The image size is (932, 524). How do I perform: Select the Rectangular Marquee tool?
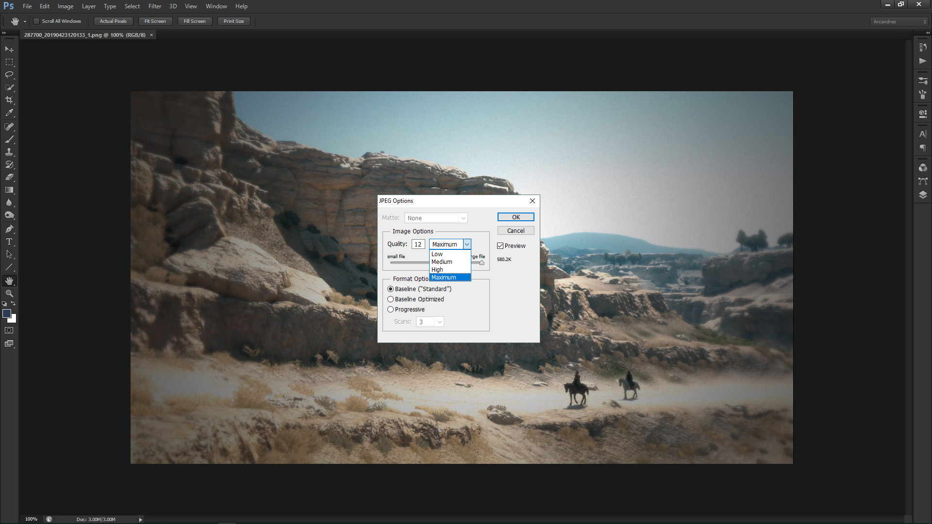[x=9, y=62]
